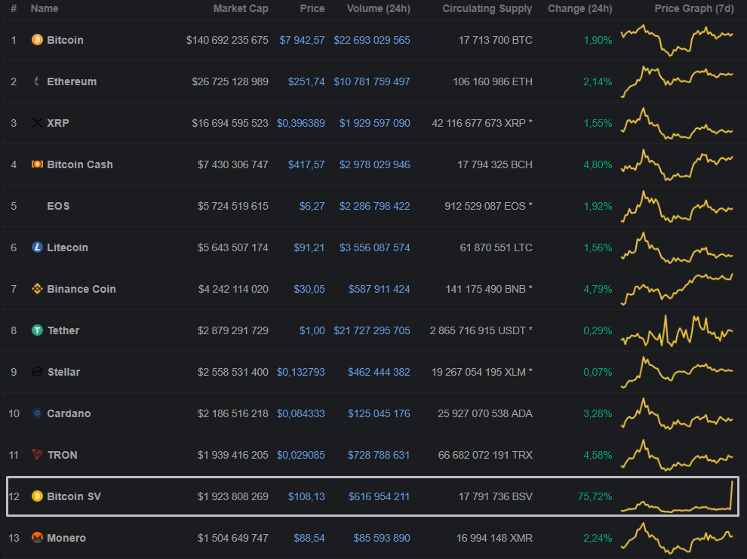Click the Bitcoin Cash logo icon

(37, 164)
